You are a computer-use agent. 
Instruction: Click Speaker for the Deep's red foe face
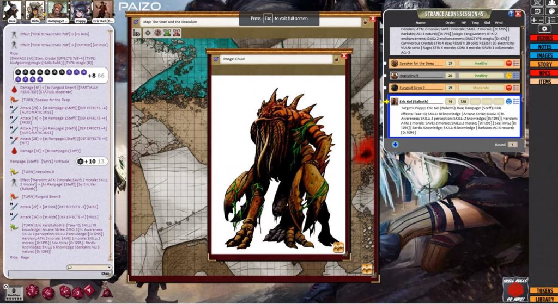508,63
